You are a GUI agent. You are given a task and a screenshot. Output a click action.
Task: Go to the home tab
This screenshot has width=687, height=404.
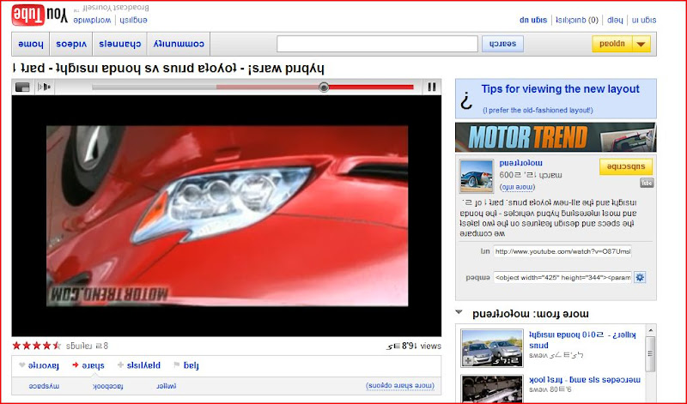31,44
